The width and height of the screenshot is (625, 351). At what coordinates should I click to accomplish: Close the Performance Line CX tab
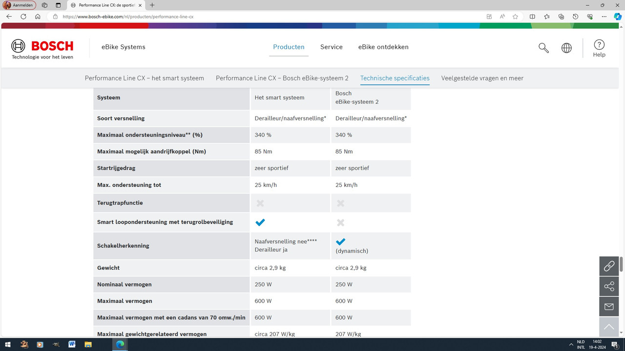coord(141,5)
